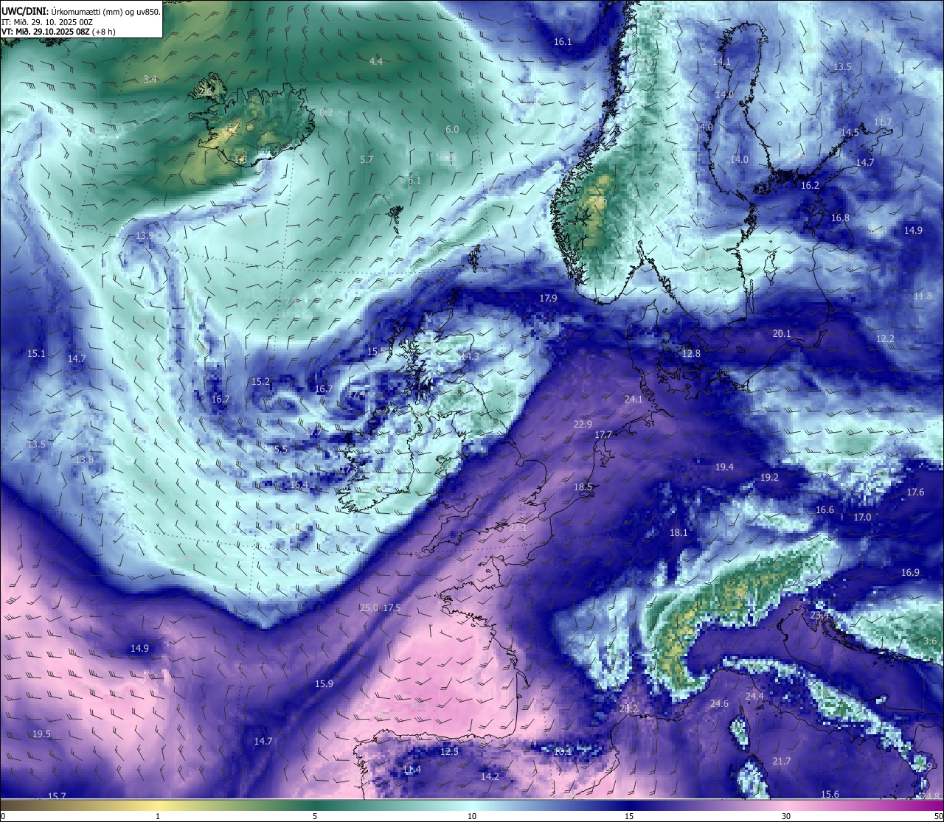This screenshot has width=944, height=822.
Task: Click the 1 tick label on colour scale
Action: 157,816
